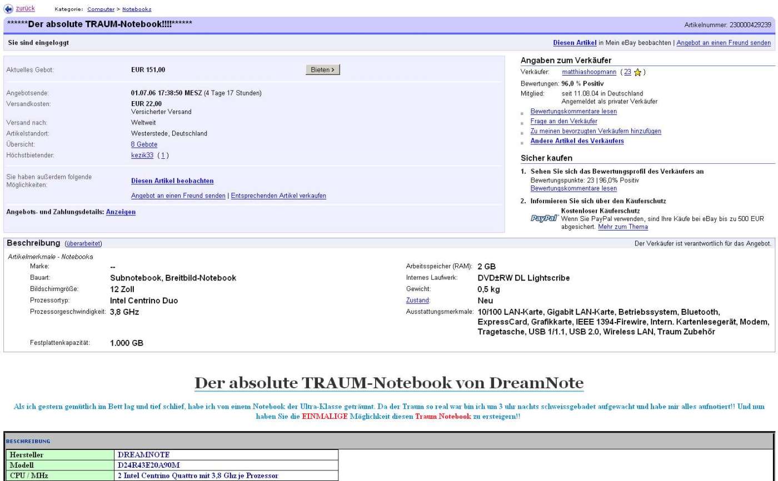Click the listing title bar text
Viewport: 778px width, 481px height.
pyautogui.click(x=100, y=24)
